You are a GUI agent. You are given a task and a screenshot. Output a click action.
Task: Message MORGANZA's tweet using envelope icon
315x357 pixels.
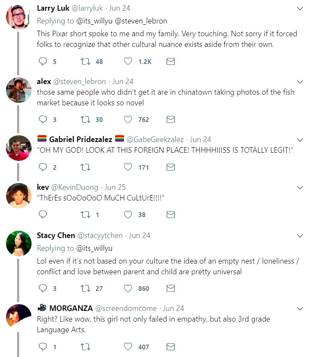point(171,347)
